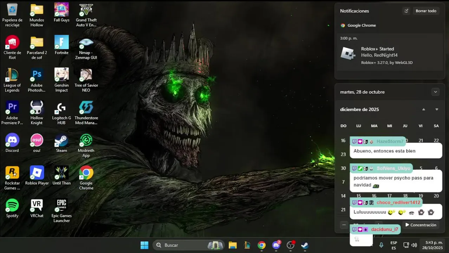Select day 14 in the calendar

click(x=343, y=196)
